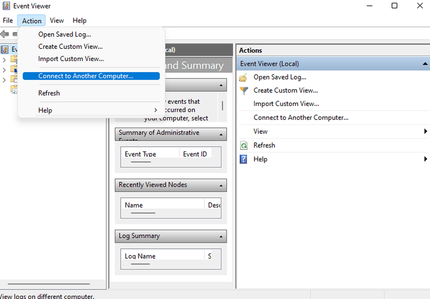The image size is (430, 299).
Task: Expand the topmost collapsed node in the console tree
Action: pos(4,59)
